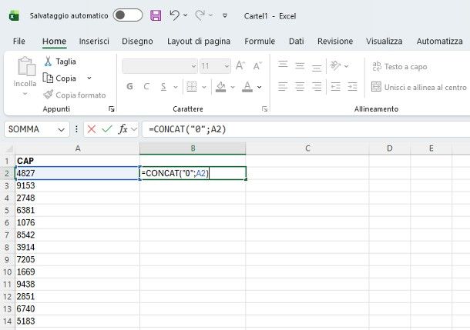
Task: Click the Redo arrow icon
Action: tap(200, 15)
